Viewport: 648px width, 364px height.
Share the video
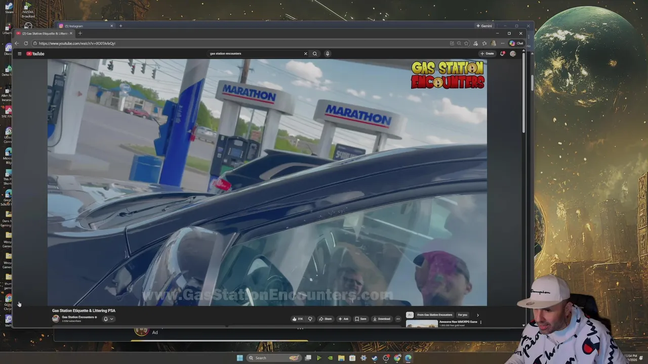[x=325, y=319]
